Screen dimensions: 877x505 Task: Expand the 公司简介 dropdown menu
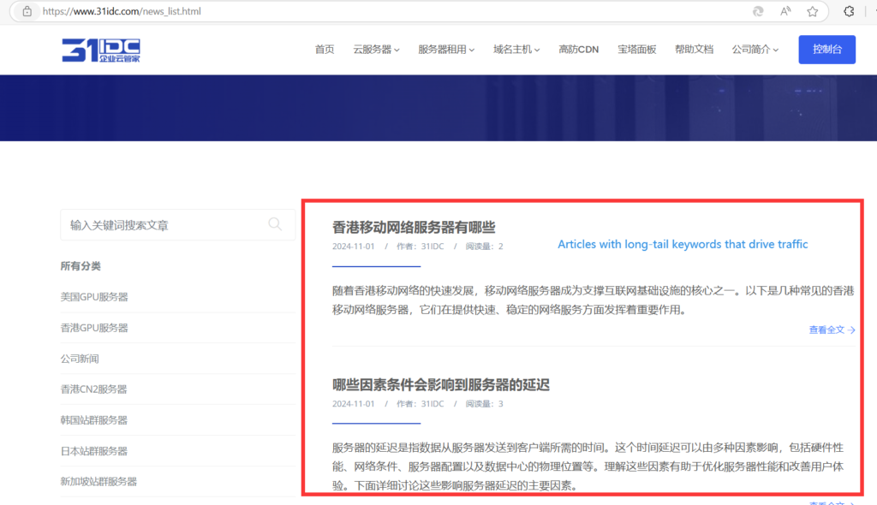click(755, 49)
